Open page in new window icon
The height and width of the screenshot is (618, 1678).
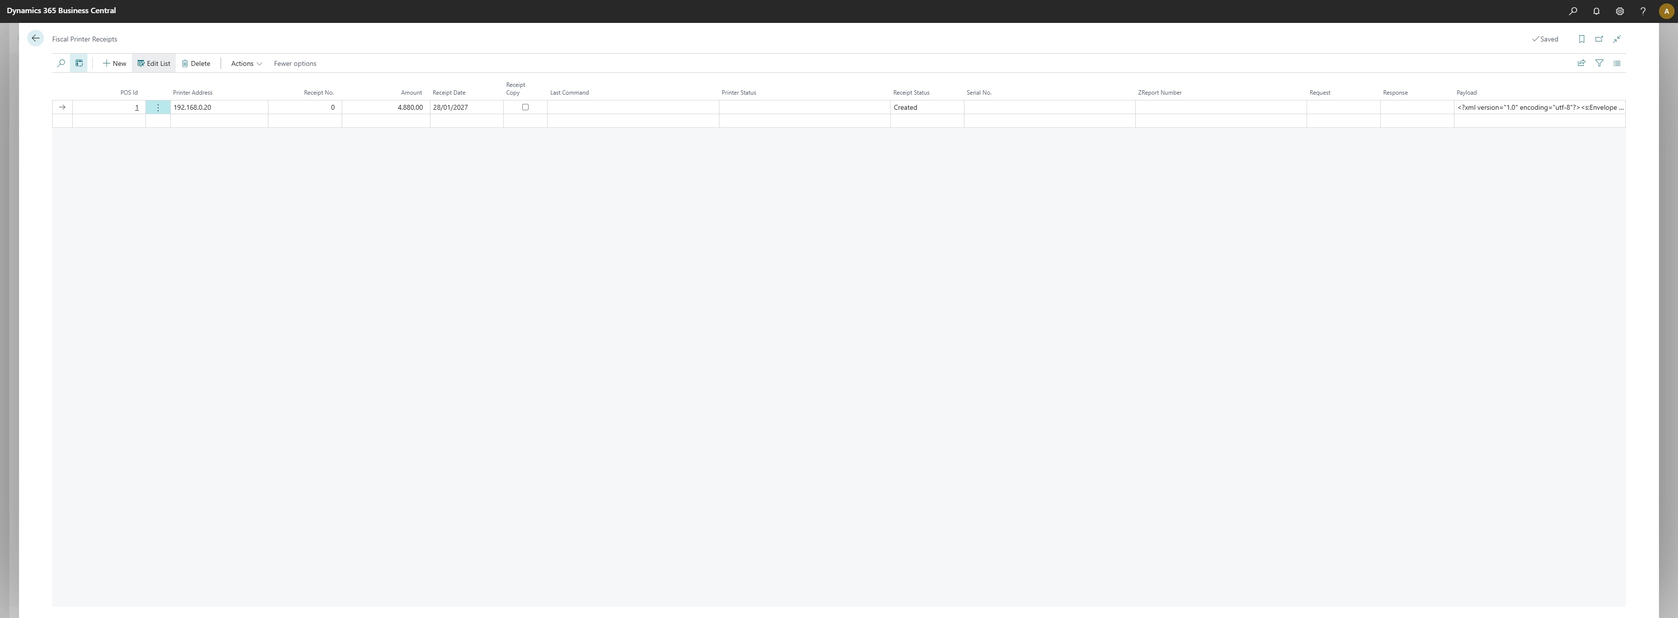pyautogui.click(x=1599, y=39)
